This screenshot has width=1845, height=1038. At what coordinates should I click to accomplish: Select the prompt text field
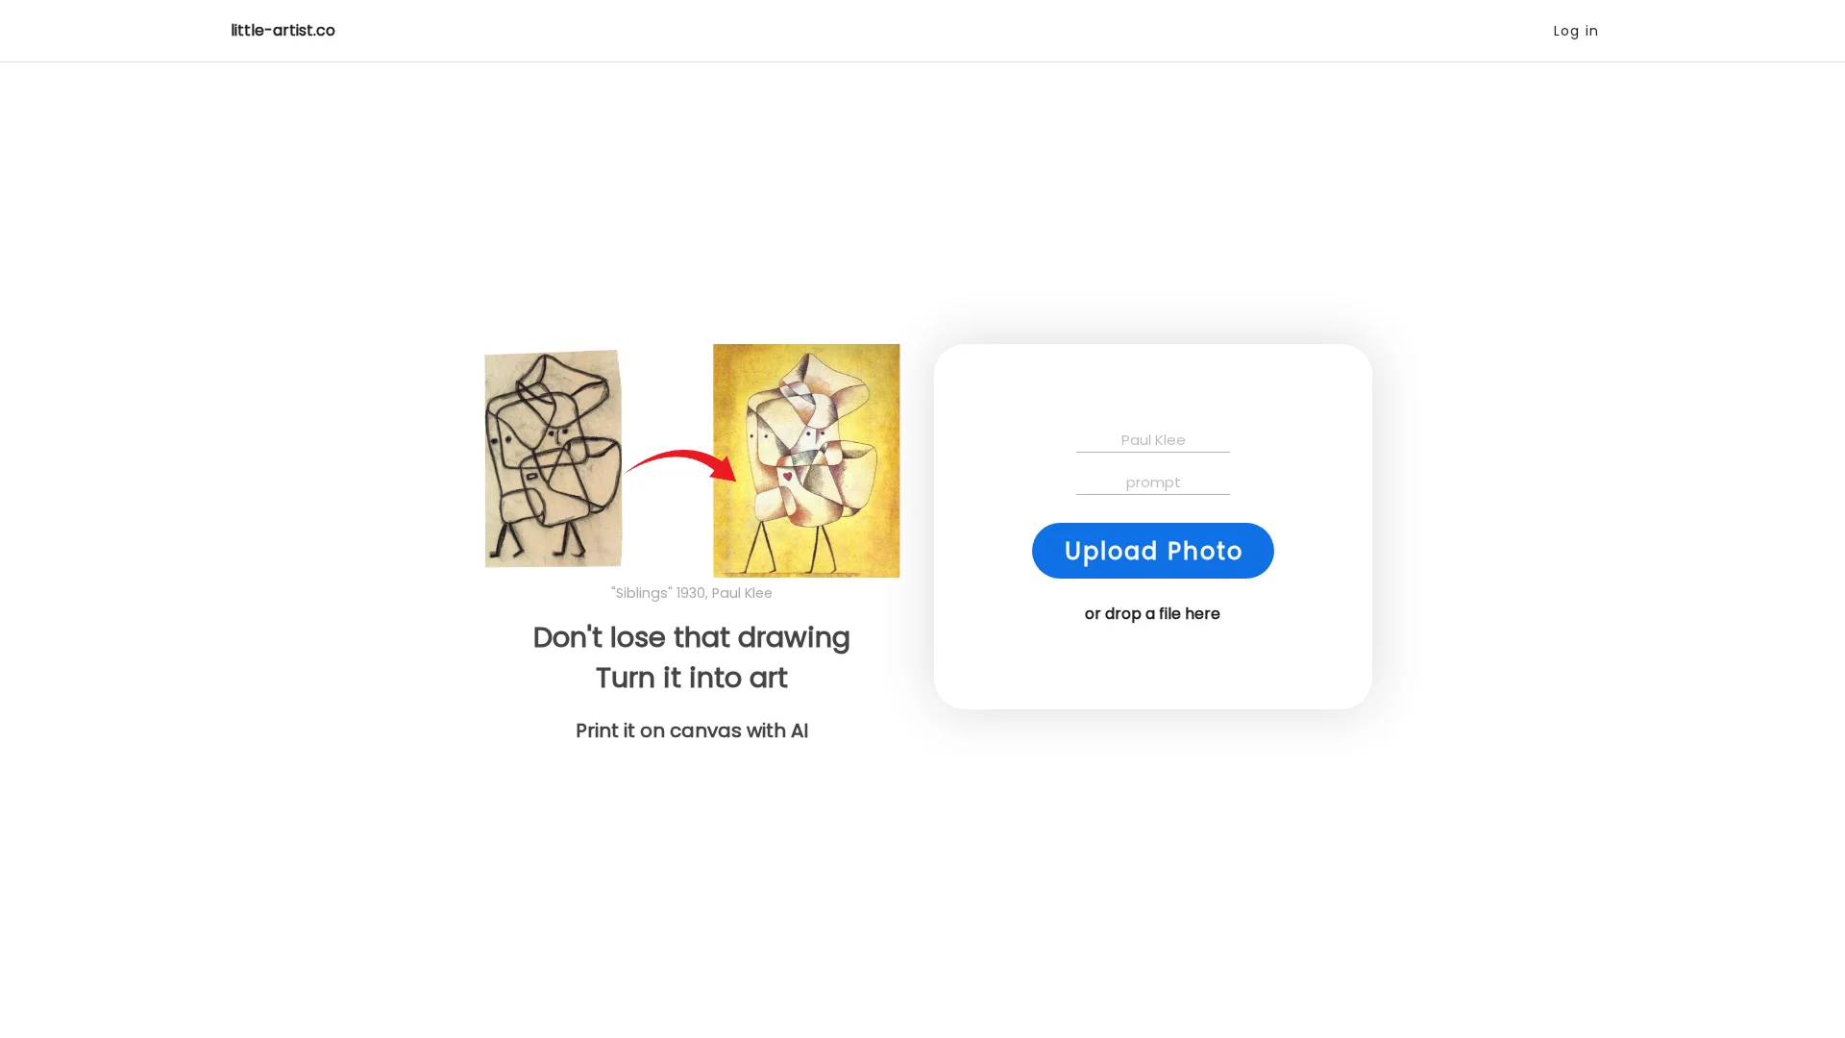coord(1152,482)
